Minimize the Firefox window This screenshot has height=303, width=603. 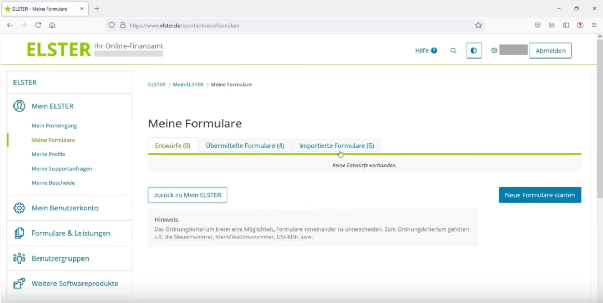pyautogui.click(x=559, y=8)
